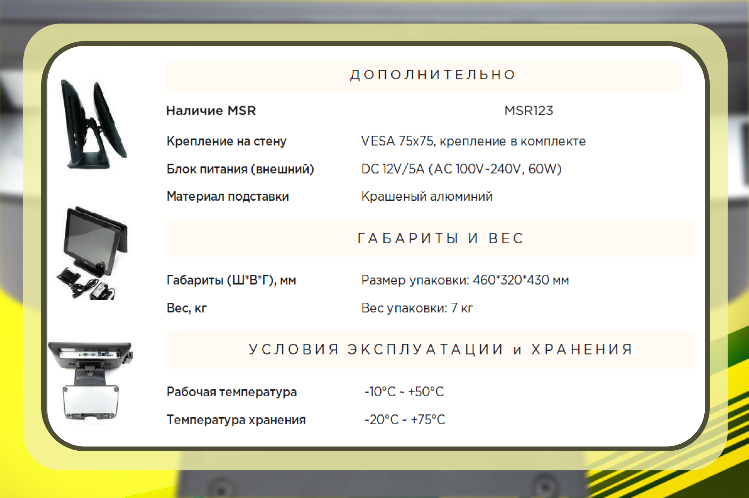749x498 pixels.
Task: Click the Рабочая температура label
Action: tap(231, 392)
